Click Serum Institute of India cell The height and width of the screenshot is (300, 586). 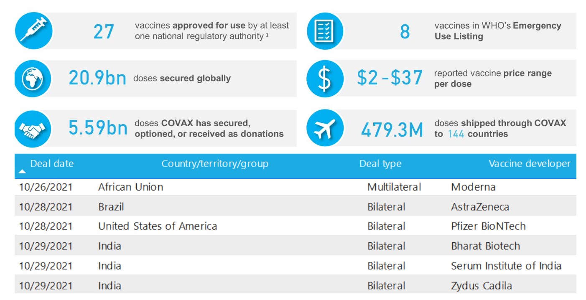[x=506, y=266]
